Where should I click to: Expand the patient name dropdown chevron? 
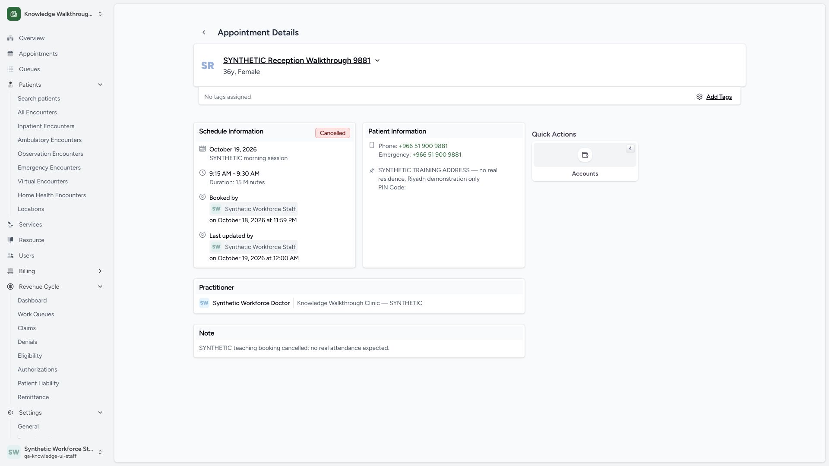(x=377, y=60)
